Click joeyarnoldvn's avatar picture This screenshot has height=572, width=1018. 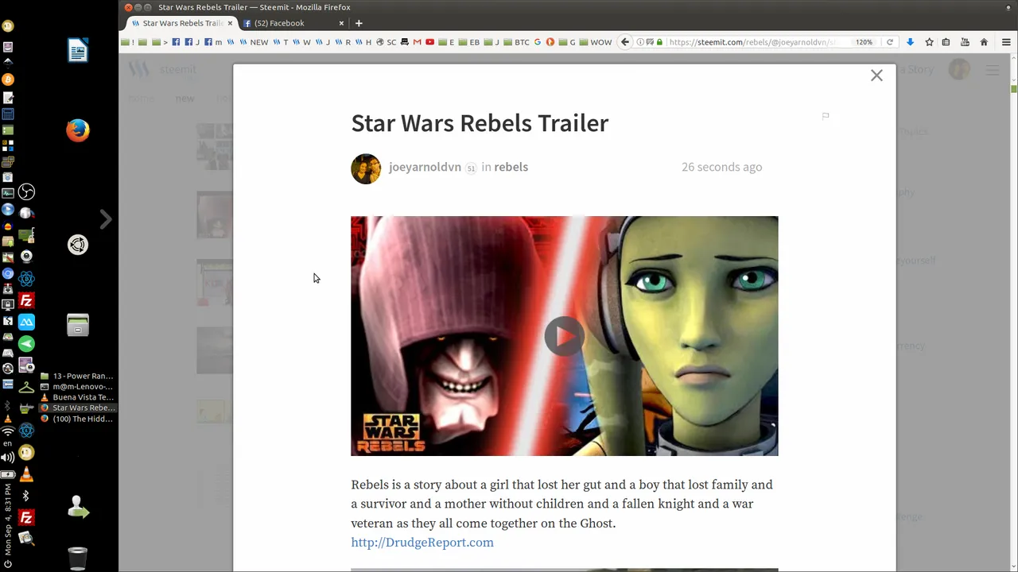coord(366,168)
